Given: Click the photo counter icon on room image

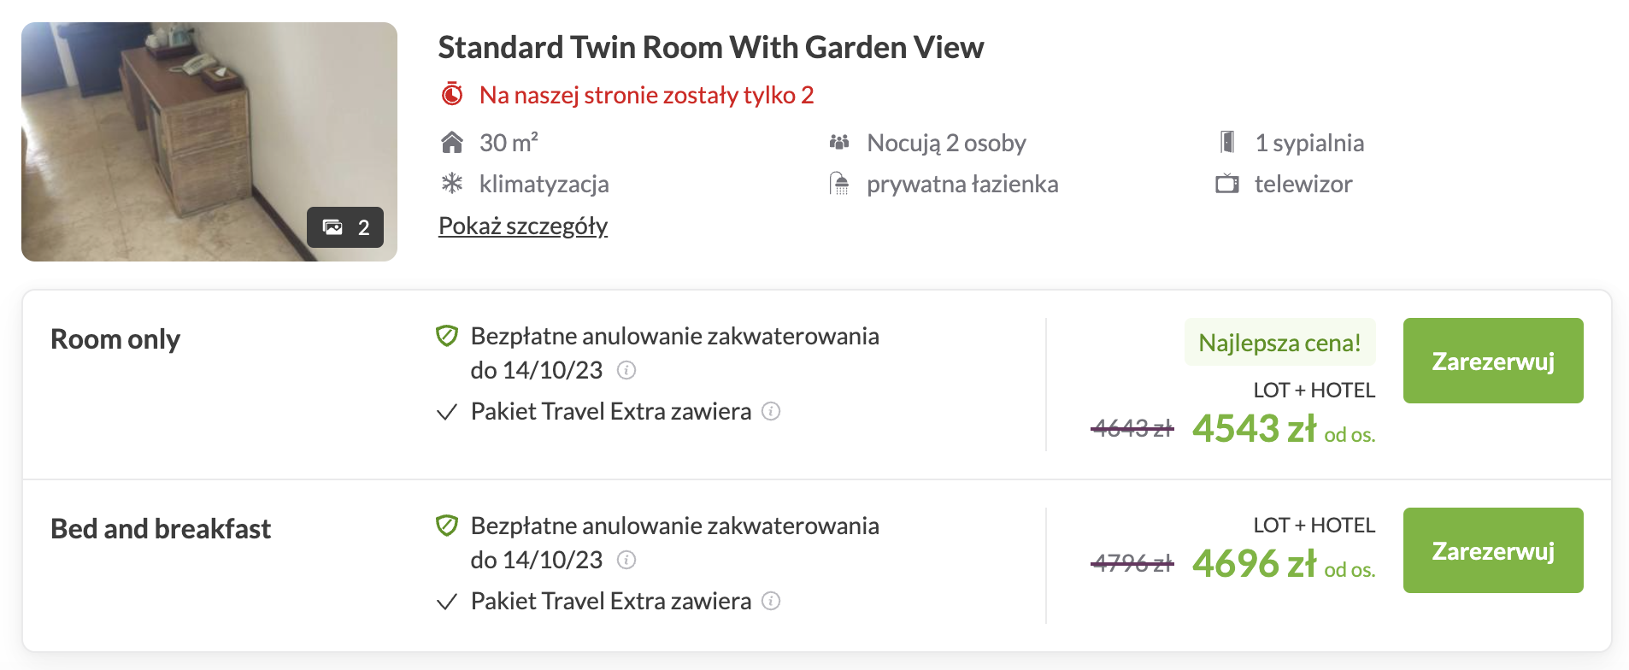Looking at the screenshot, I should tap(345, 228).
